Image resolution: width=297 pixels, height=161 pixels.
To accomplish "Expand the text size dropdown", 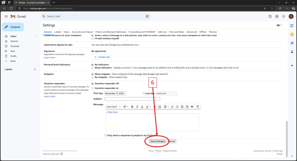I will [126, 107].
